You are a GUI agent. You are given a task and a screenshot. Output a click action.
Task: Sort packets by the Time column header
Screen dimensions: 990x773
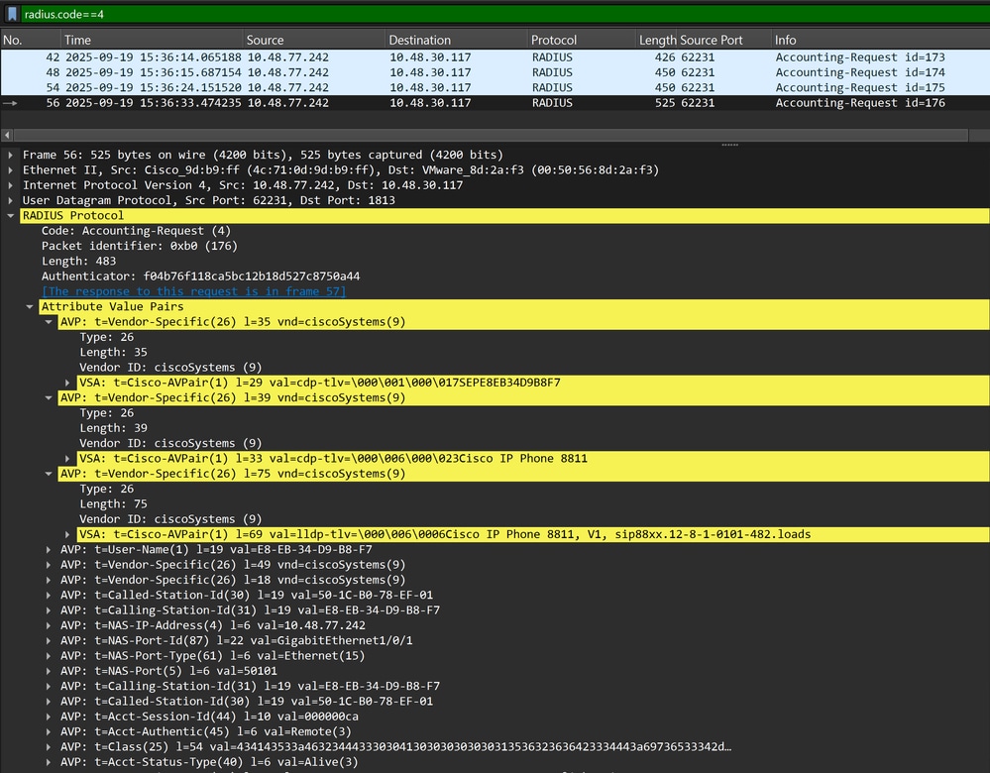(x=77, y=40)
